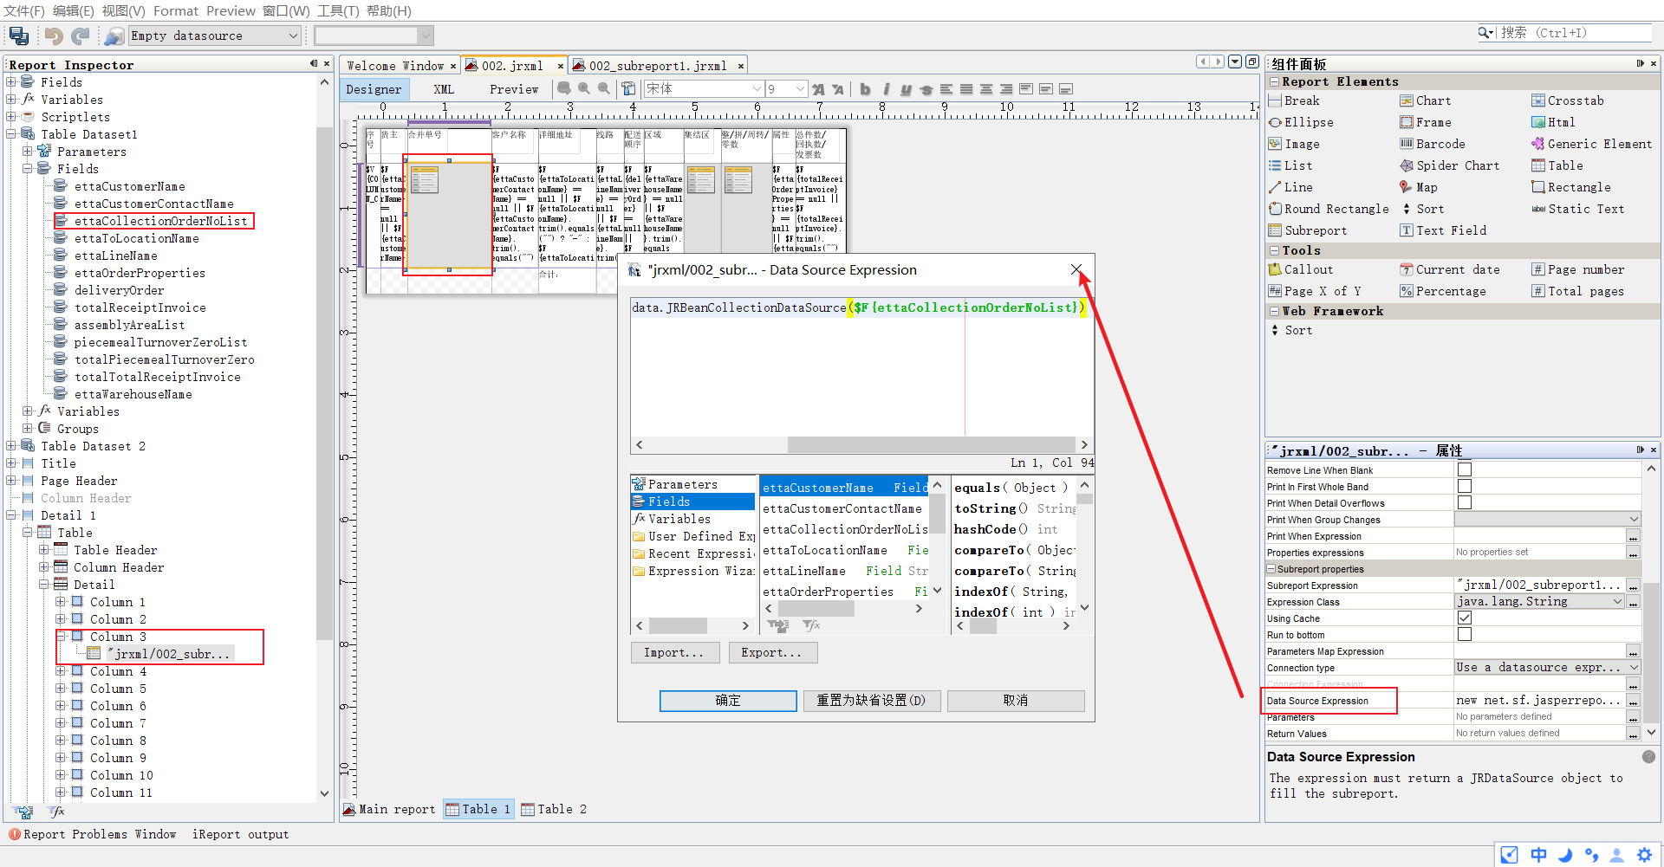Click the italic formatting toolbar icon

pyautogui.click(x=886, y=89)
